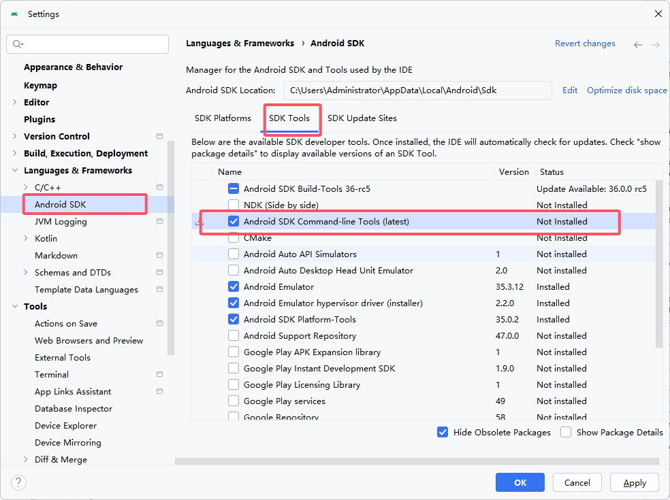670x500 pixels.
Task: Switch to the SDK Platforms tab
Action: [223, 118]
